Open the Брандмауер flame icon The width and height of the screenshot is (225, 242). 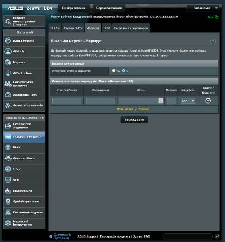coord(8,191)
